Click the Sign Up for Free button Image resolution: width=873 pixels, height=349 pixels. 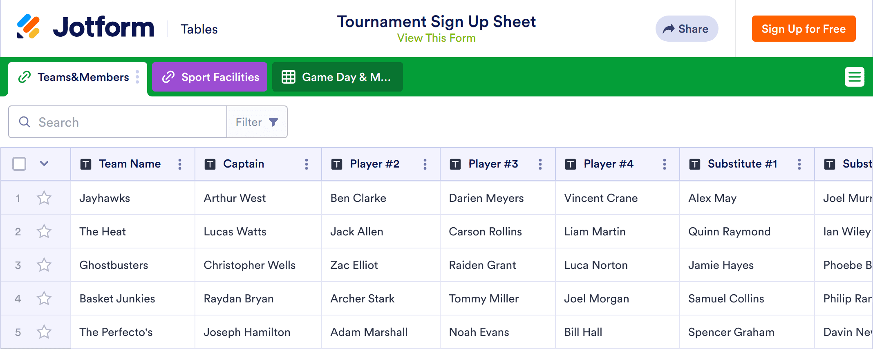(804, 29)
